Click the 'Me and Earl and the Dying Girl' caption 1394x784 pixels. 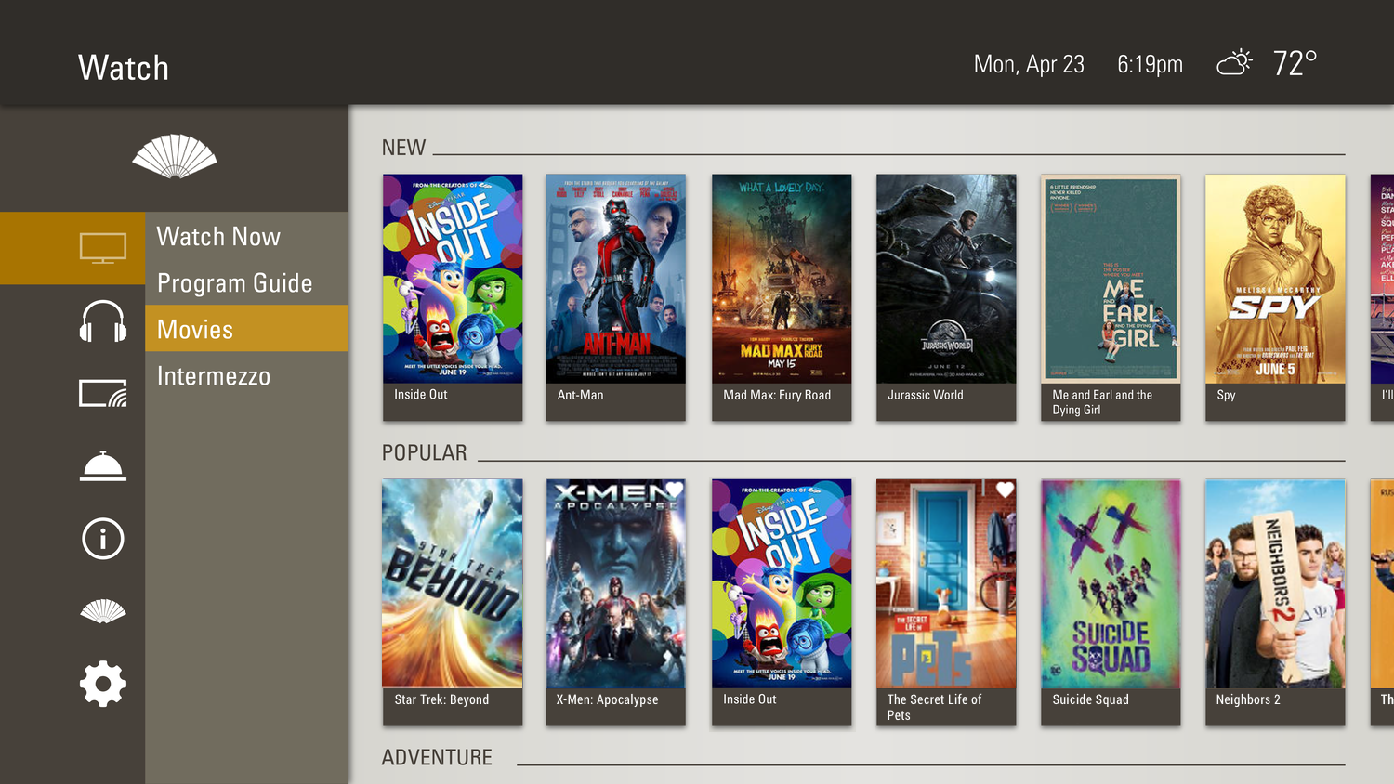(x=1102, y=402)
